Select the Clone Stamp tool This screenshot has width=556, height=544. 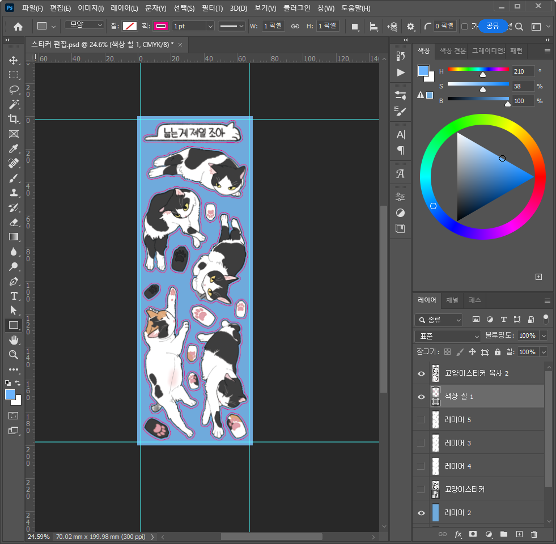pyautogui.click(x=14, y=193)
